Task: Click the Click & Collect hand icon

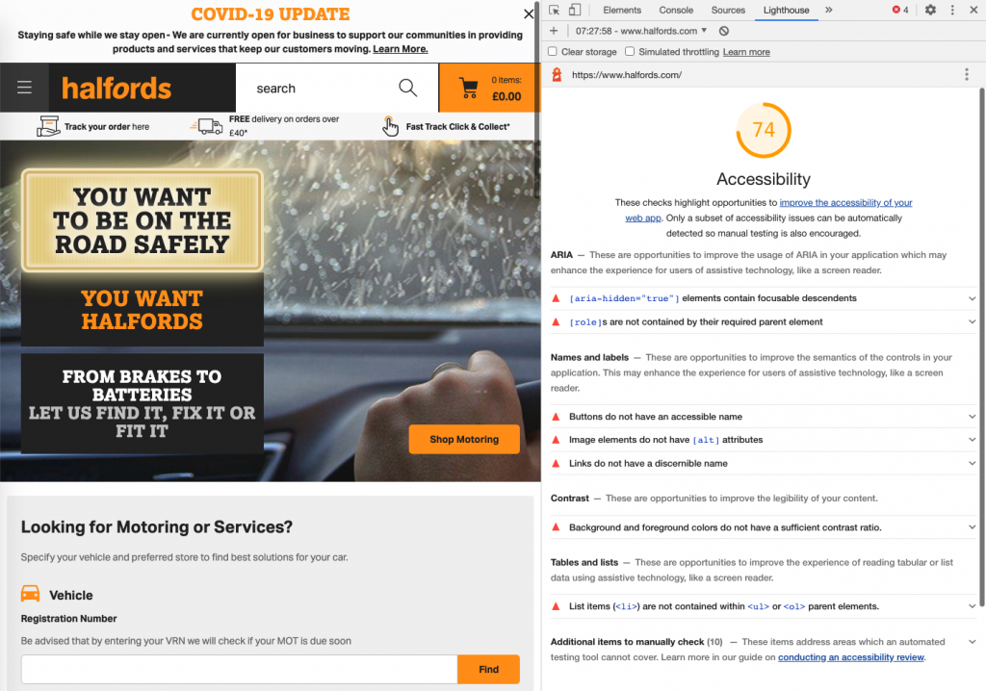Action: click(390, 126)
